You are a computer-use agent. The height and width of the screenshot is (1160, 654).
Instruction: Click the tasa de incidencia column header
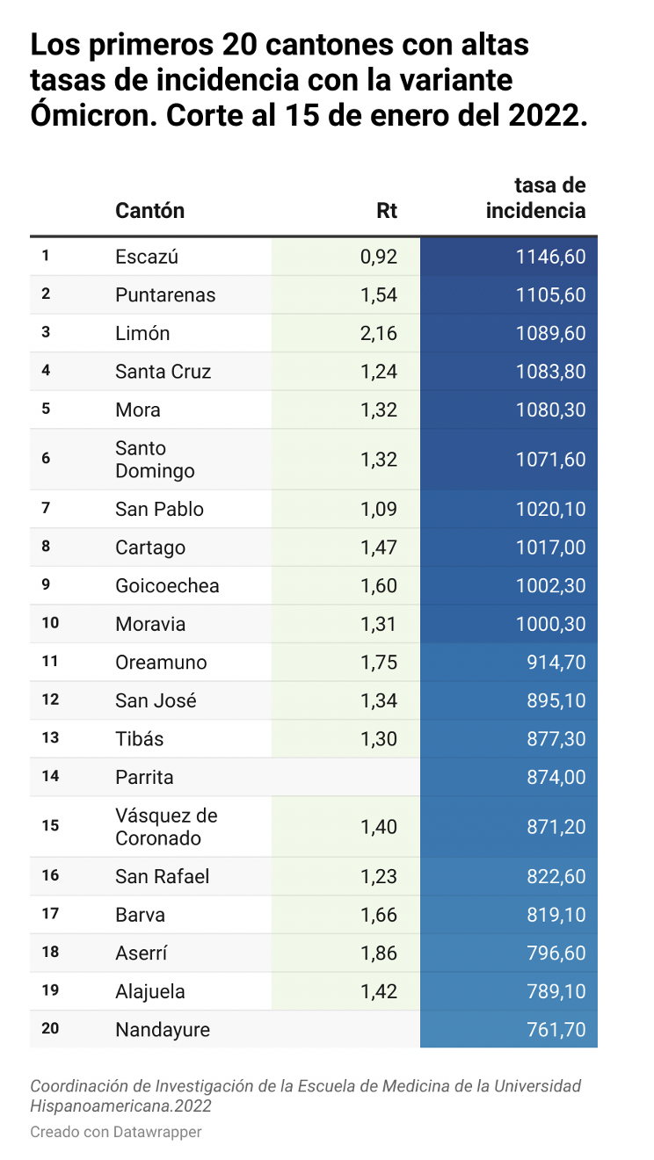[x=536, y=198]
